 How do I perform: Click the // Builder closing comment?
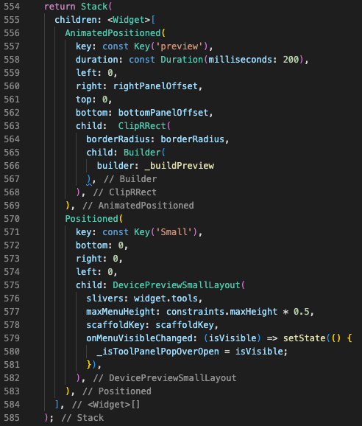pyautogui.click(x=130, y=179)
